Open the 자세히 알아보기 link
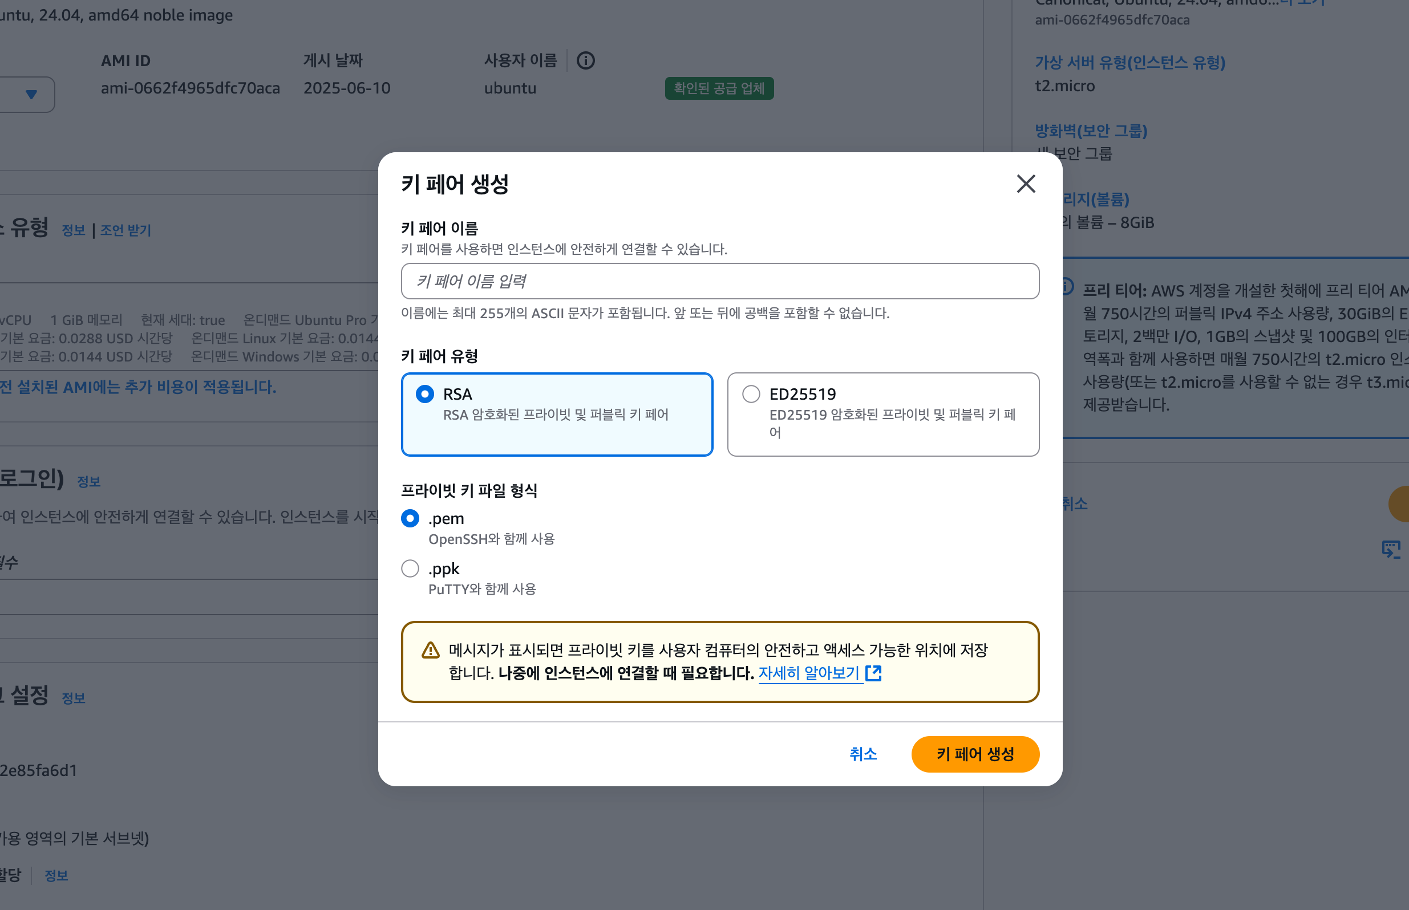Image resolution: width=1409 pixels, height=910 pixels. 808,672
